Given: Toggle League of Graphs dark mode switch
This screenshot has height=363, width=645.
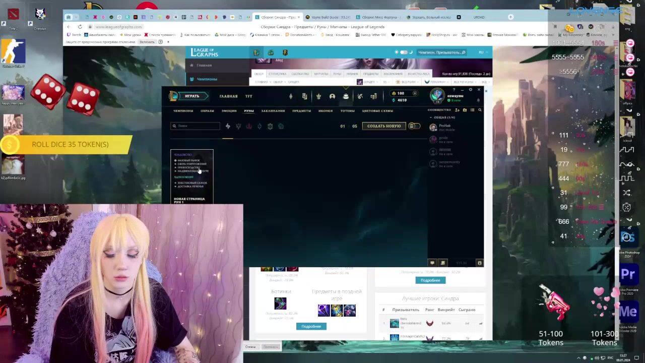Looking at the screenshot, I should pyautogui.click(x=404, y=52).
